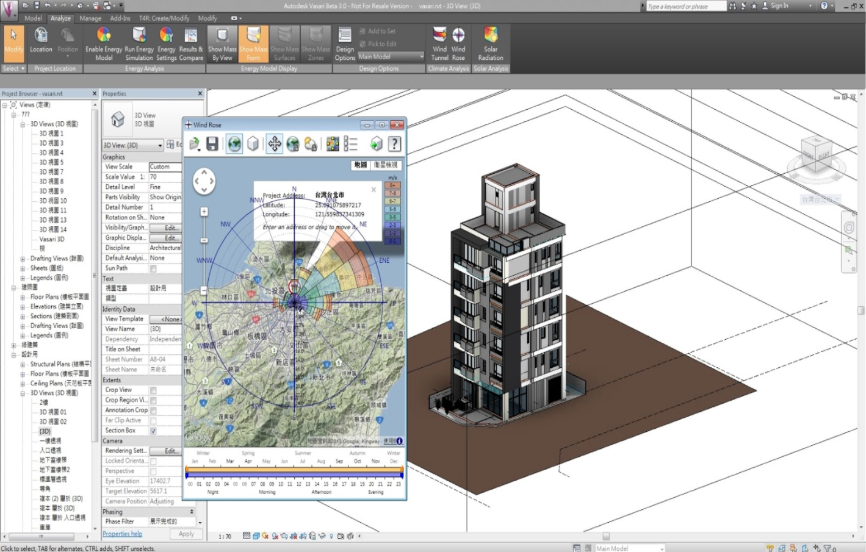The image size is (866, 552).
Task: Click the 8+ m/s wind speed swatch
Action: click(392, 185)
